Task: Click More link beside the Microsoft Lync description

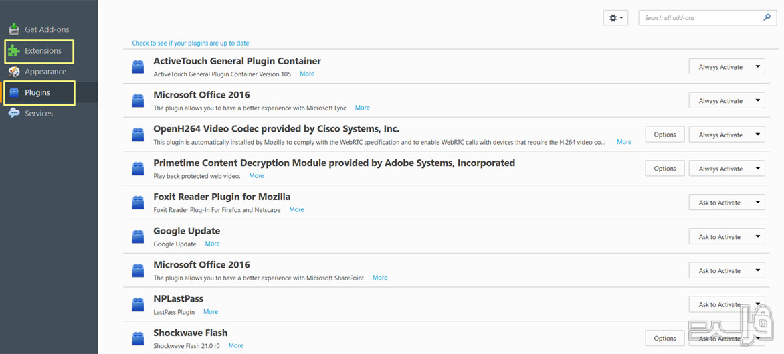Action: 362,108
